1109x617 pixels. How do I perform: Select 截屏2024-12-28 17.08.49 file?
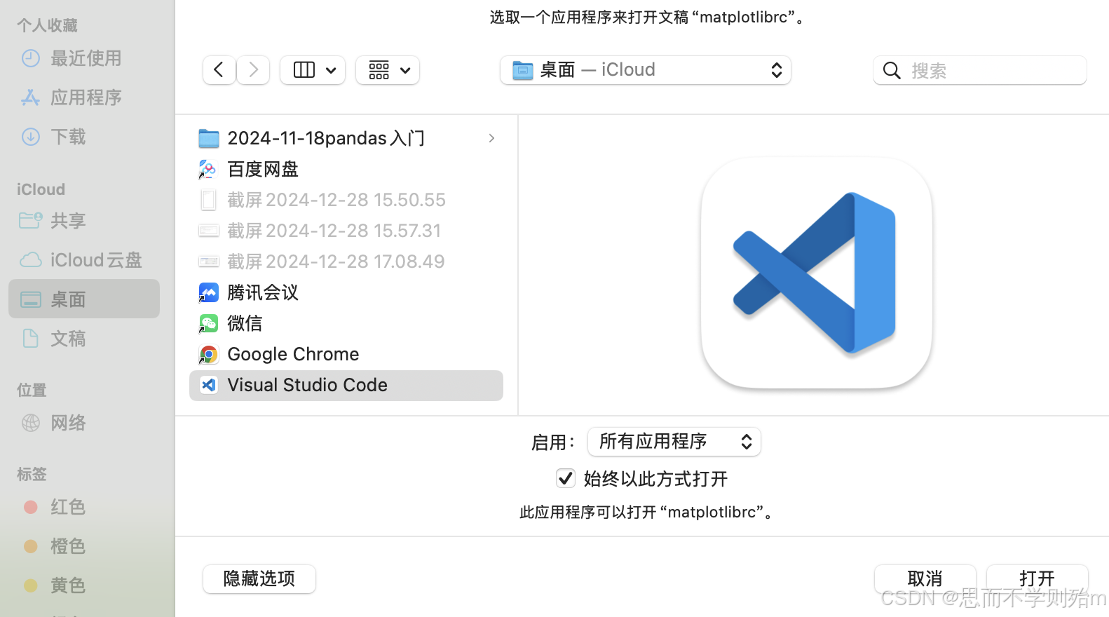pos(346,262)
